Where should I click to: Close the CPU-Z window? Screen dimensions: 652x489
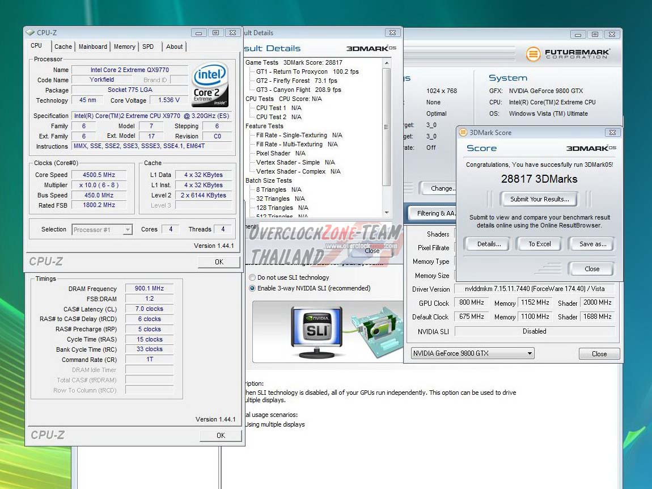233,32
